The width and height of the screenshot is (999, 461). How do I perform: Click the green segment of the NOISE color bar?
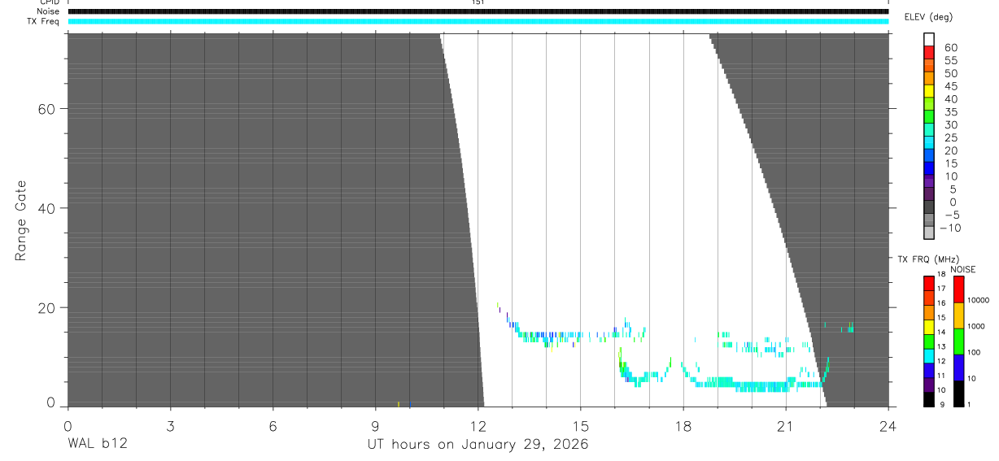pyautogui.click(x=958, y=341)
